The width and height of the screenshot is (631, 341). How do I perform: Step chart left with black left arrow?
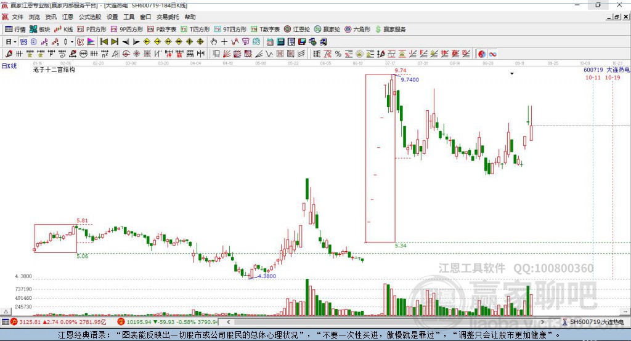126,42
